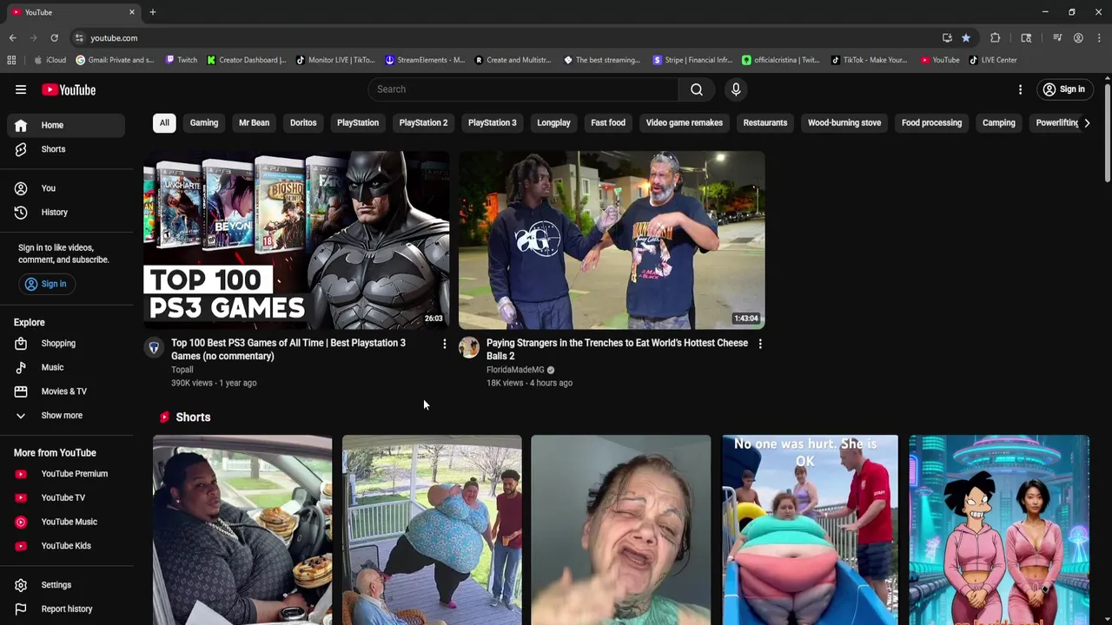This screenshot has height=625, width=1112.
Task: Open the Cheese Balls video thumbnail
Action: point(612,240)
